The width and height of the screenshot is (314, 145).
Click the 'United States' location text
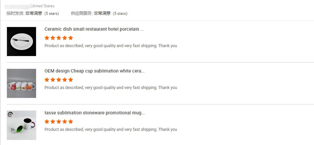(43, 6)
